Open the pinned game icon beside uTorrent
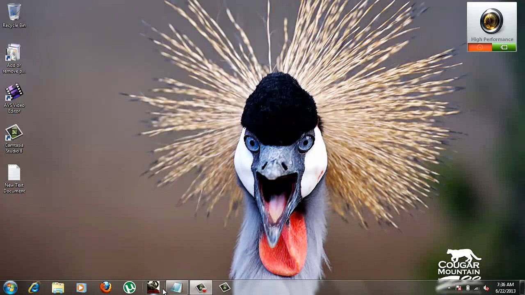Screen dimensions: 525x295 (x=153, y=287)
